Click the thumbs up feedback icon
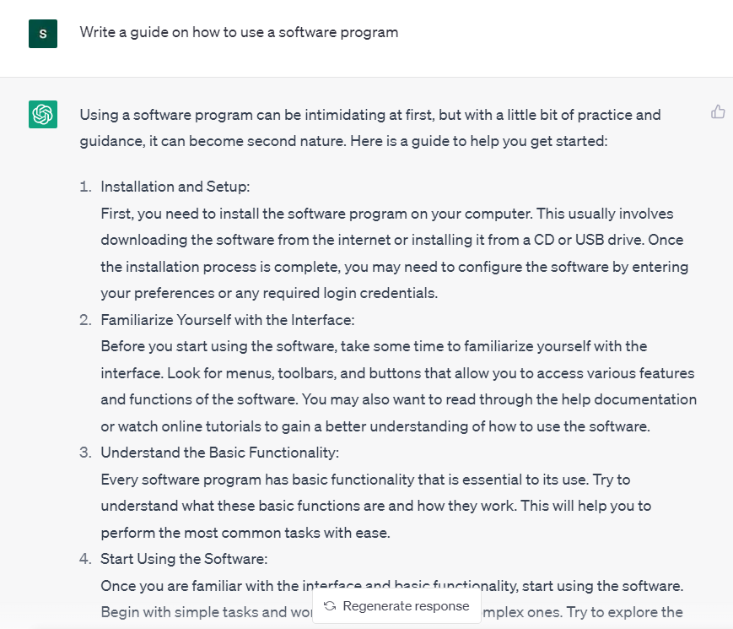 [718, 111]
